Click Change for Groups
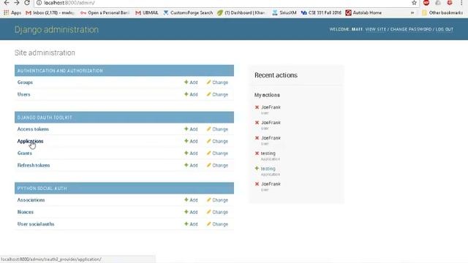The image size is (468, 263). tap(217, 83)
